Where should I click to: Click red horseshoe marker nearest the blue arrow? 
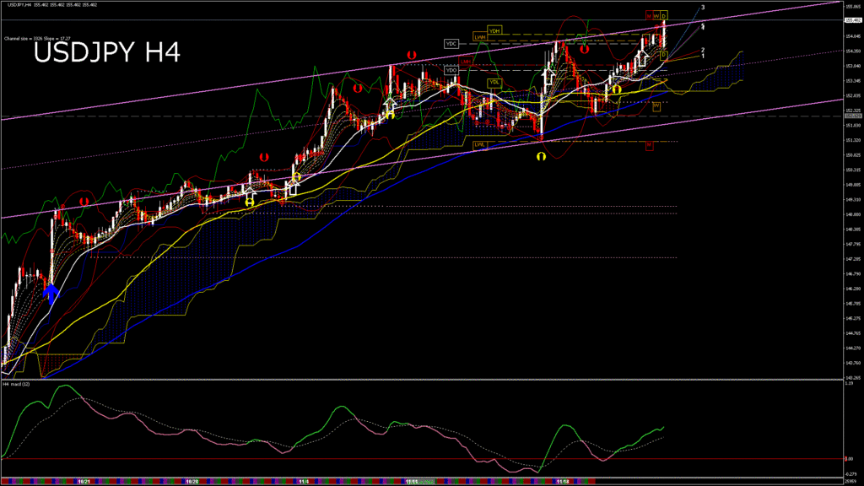tap(84, 202)
